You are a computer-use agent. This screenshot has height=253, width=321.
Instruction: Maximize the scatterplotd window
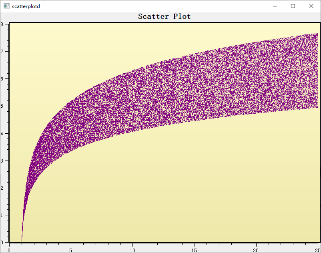pos(293,6)
